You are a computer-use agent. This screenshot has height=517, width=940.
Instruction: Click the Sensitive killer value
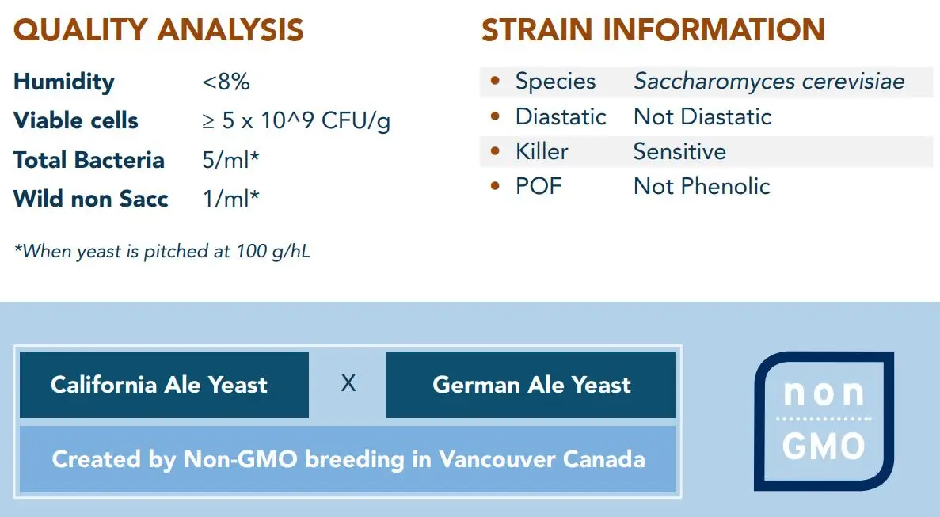pyautogui.click(x=679, y=151)
